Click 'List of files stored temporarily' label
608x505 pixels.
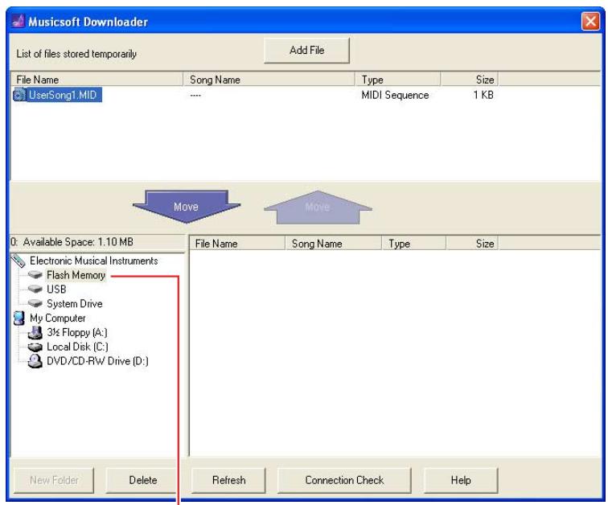coord(76,54)
